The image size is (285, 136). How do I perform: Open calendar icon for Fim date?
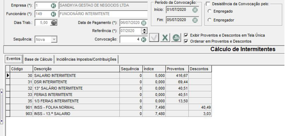pyautogui.click(x=195, y=20)
